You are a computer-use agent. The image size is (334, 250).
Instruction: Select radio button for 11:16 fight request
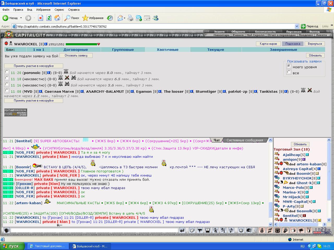pos(7,84)
